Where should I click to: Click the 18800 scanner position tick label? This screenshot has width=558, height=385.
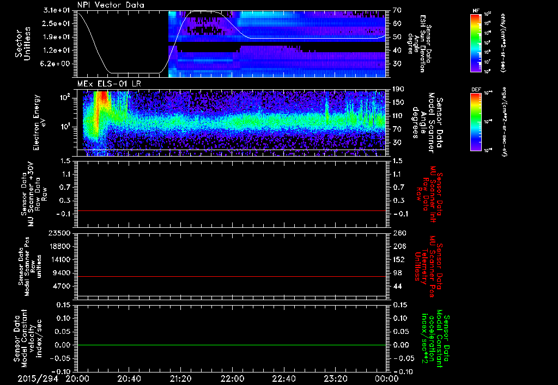click(60, 246)
